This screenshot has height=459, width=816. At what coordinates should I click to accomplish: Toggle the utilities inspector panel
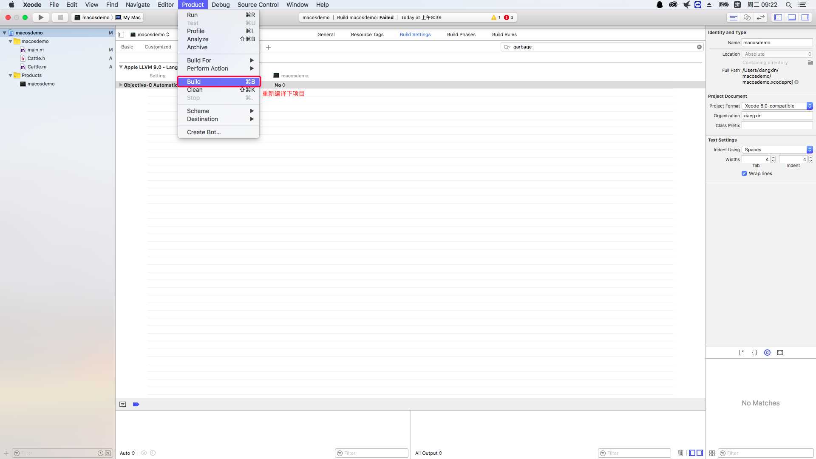tap(805, 17)
